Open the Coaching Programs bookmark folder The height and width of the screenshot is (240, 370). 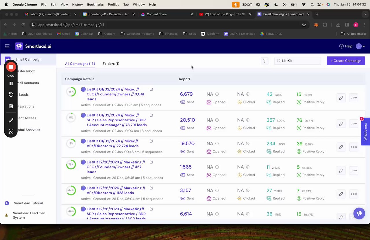pyautogui.click(x=137, y=34)
